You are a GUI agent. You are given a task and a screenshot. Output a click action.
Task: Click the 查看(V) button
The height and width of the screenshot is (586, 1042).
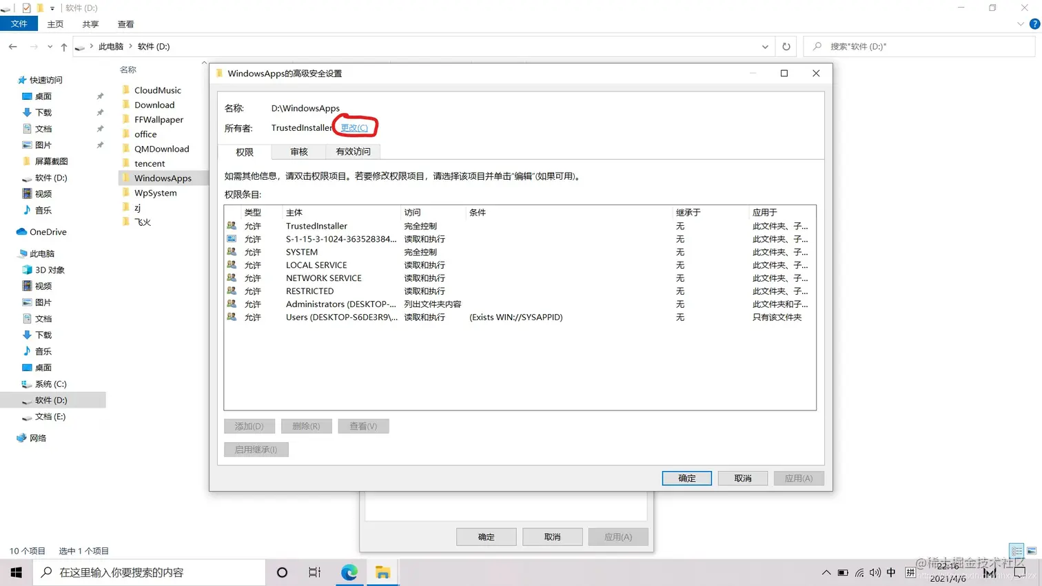pyautogui.click(x=363, y=426)
